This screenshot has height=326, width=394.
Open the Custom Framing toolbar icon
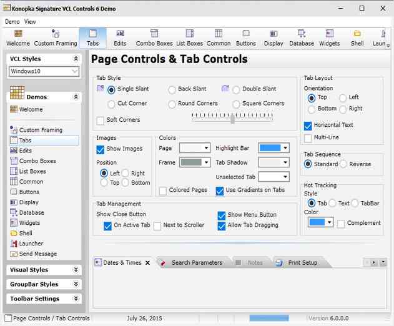point(56,38)
